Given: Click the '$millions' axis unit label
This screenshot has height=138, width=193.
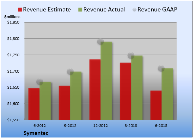Looking at the screenshot, I should [12, 17].
